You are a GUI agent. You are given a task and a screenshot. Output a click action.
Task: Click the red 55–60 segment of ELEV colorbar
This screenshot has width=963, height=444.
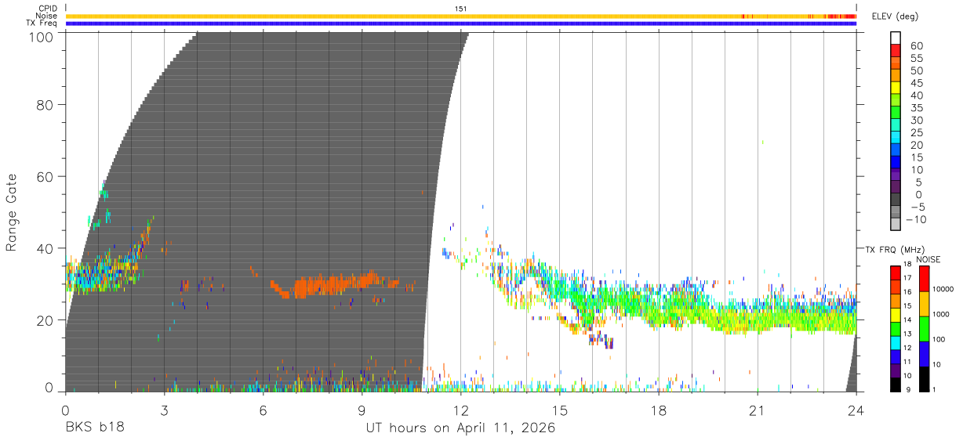pos(896,51)
